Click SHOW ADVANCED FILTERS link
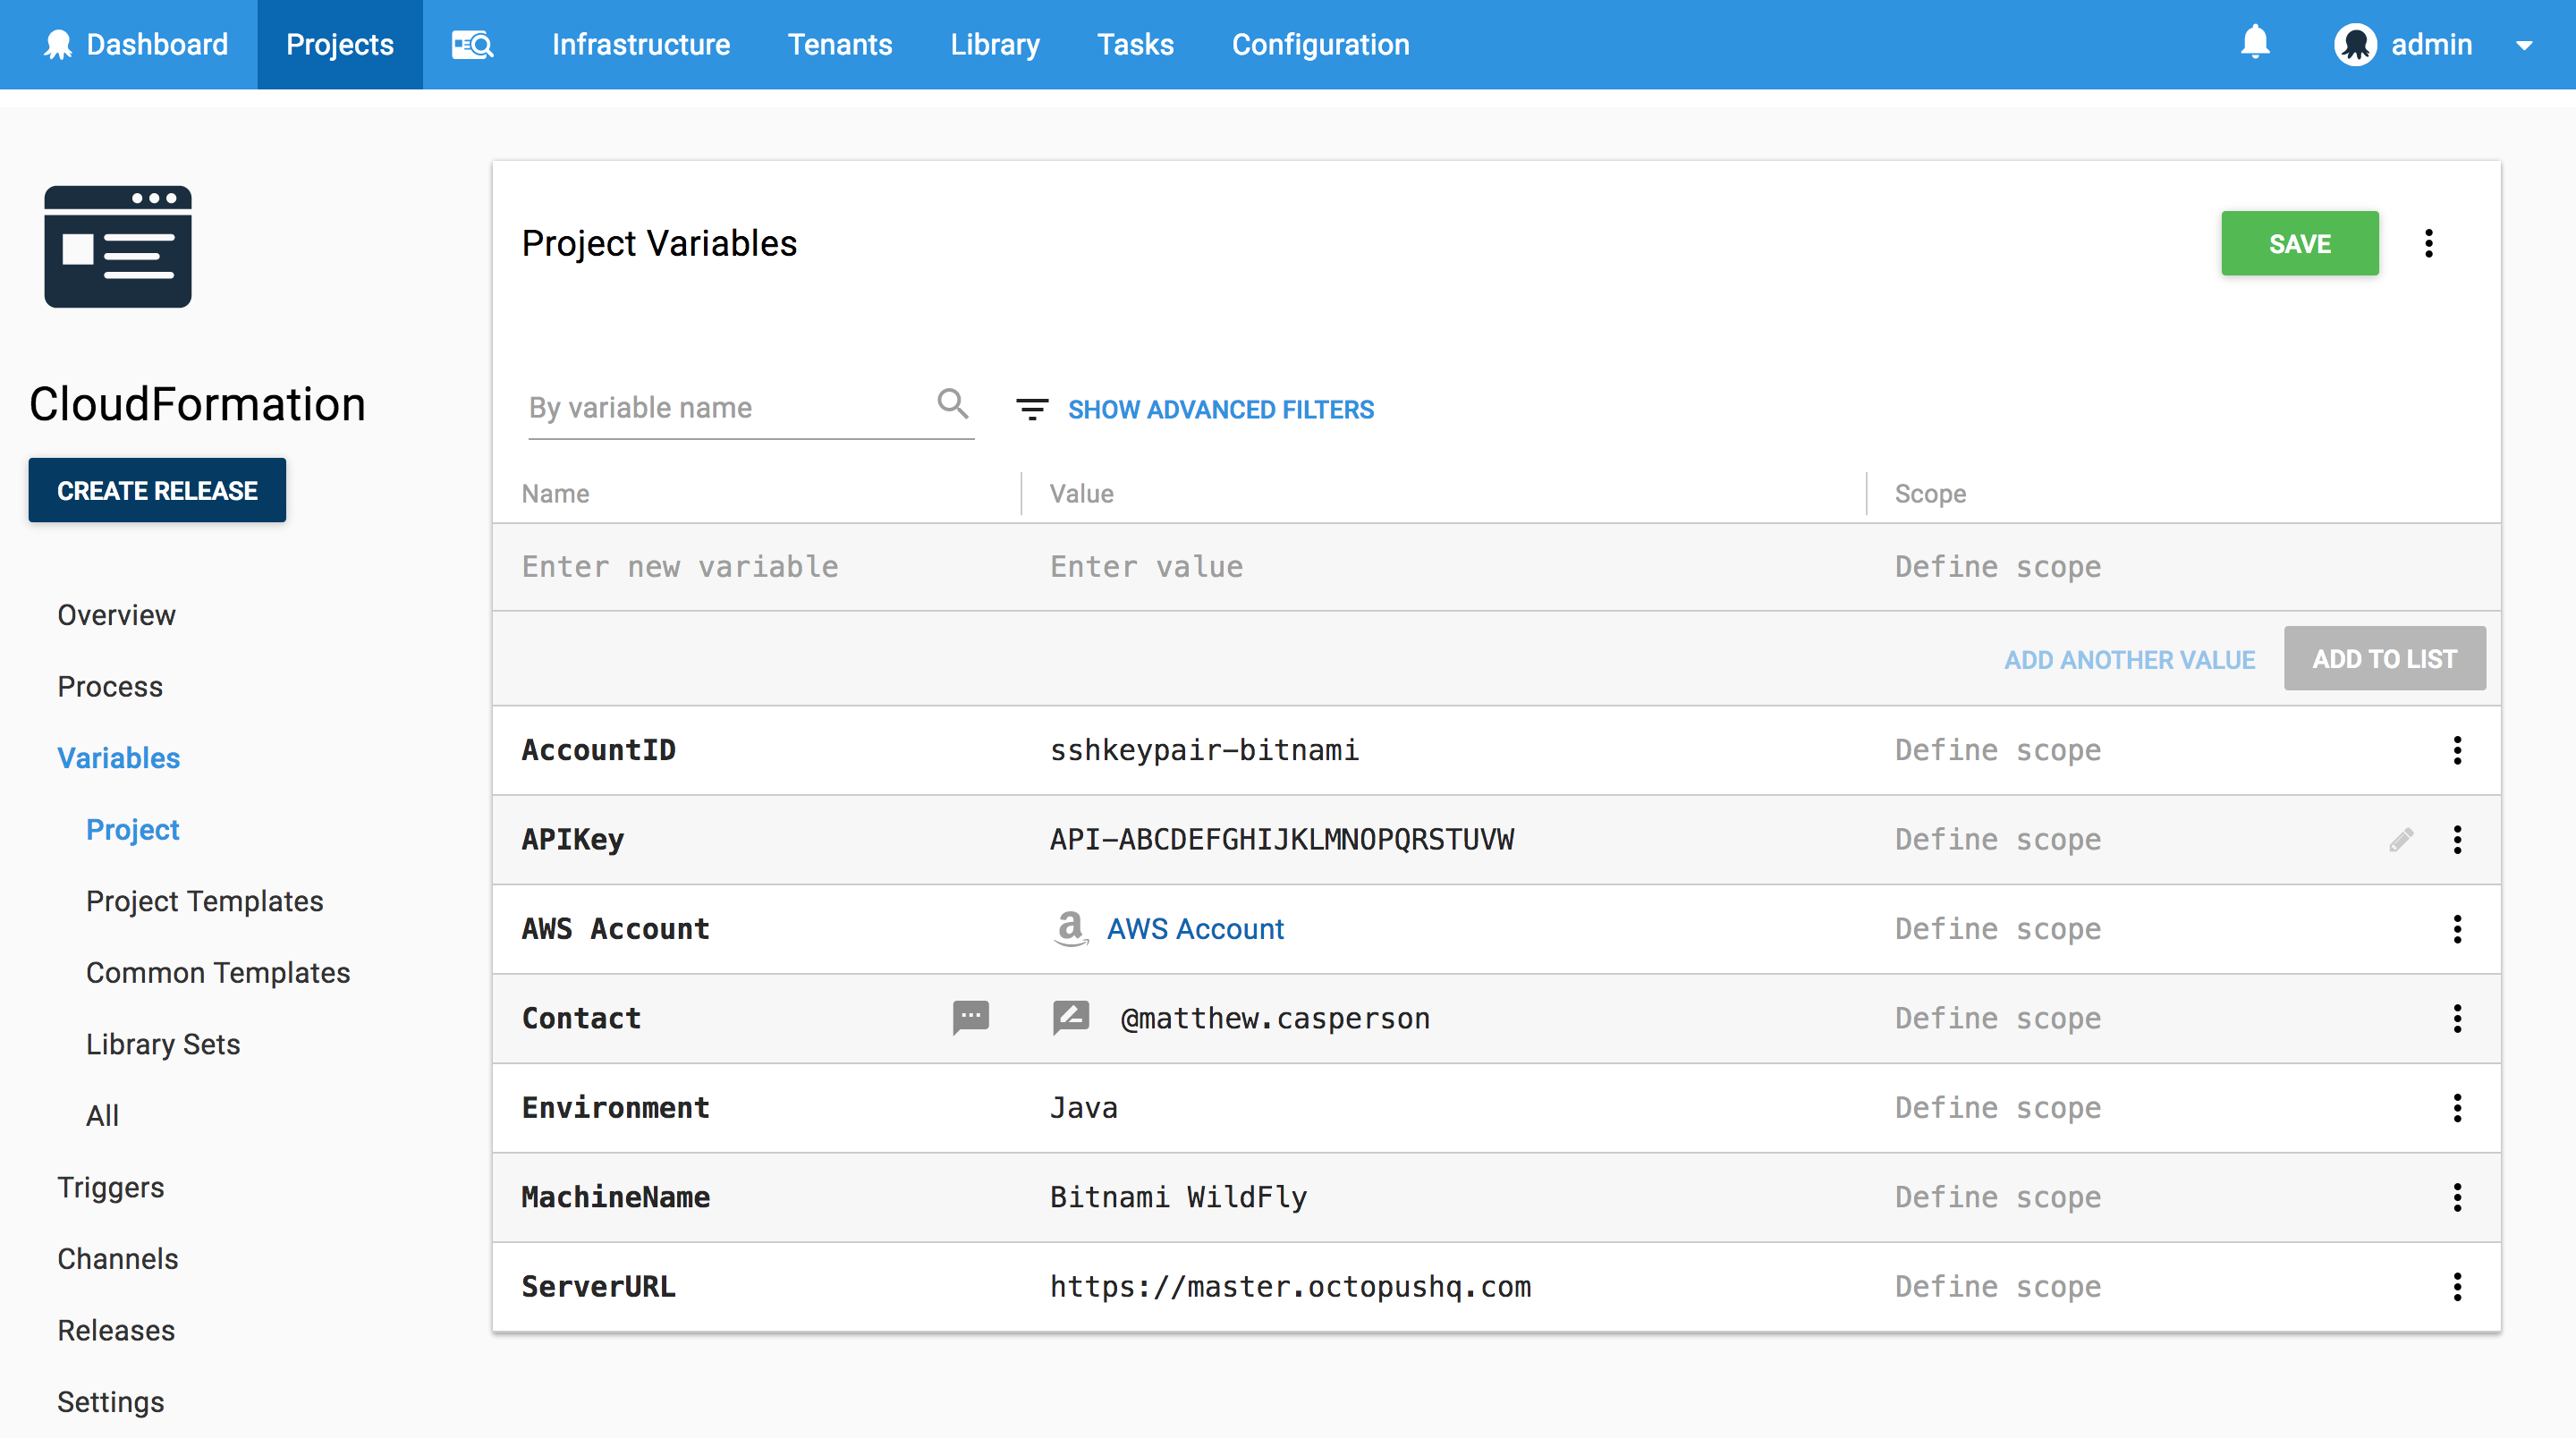Viewport: 2576px width, 1438px height. (1220, 409)
